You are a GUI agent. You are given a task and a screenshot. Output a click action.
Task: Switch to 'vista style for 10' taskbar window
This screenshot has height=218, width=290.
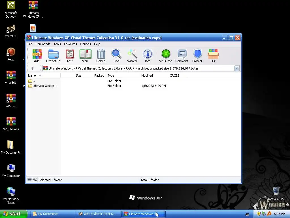(97, 214)
